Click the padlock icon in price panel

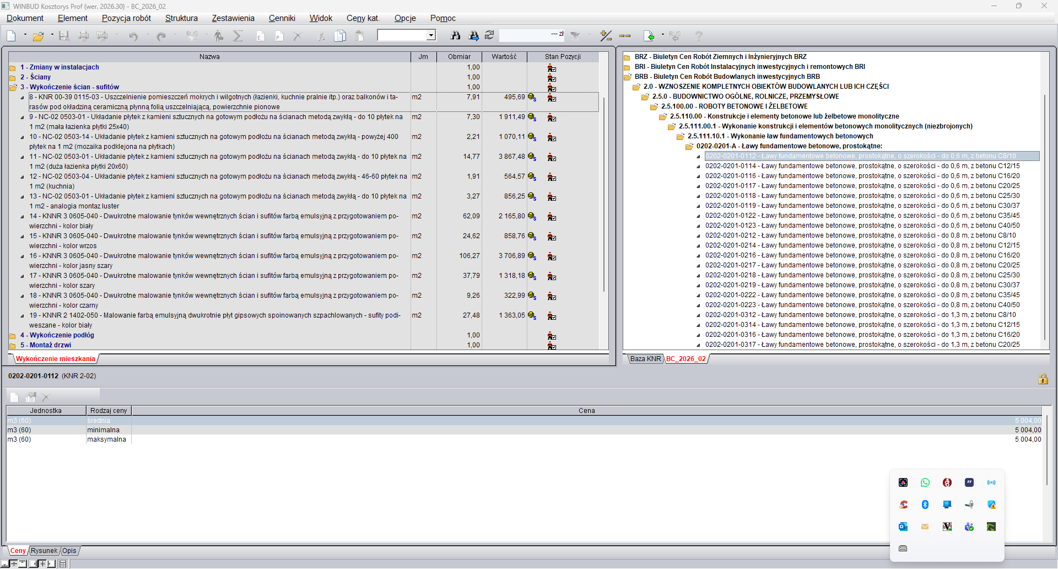pyautogui.click(x=1043, y=379)
